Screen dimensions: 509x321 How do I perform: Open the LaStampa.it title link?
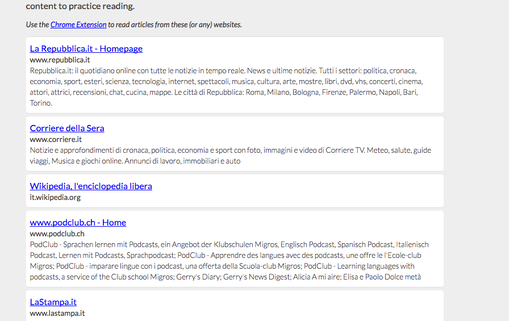point(53,302)
